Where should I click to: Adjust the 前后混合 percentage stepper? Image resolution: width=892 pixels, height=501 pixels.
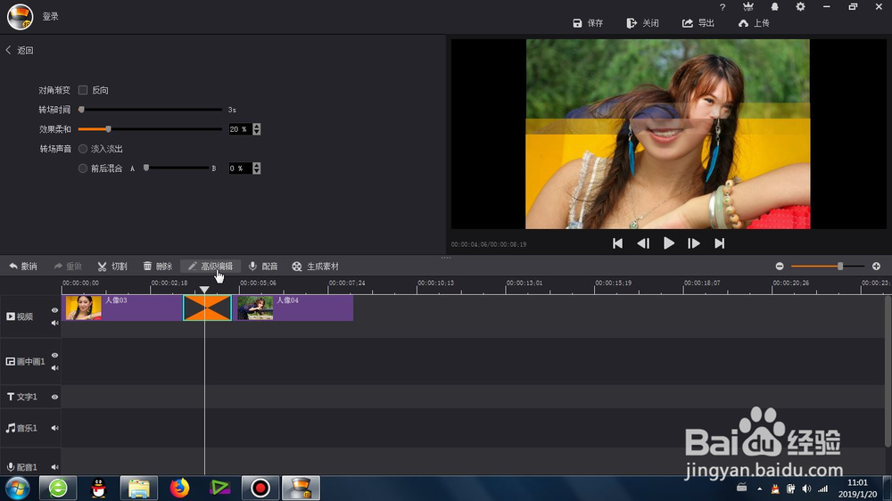click(x=257, y=168)
